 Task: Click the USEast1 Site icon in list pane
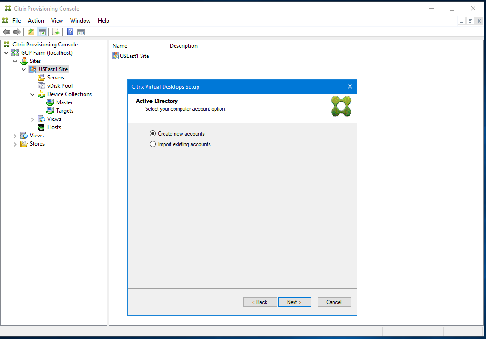(116, 56)
